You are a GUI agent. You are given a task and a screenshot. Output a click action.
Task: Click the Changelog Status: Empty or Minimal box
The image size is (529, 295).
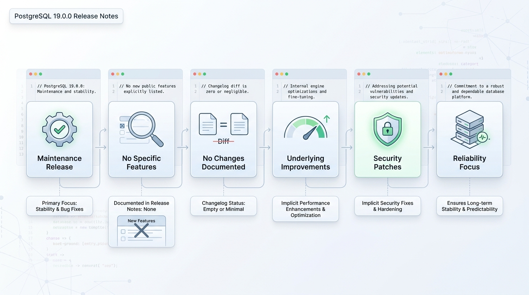(x=223, y=206)
